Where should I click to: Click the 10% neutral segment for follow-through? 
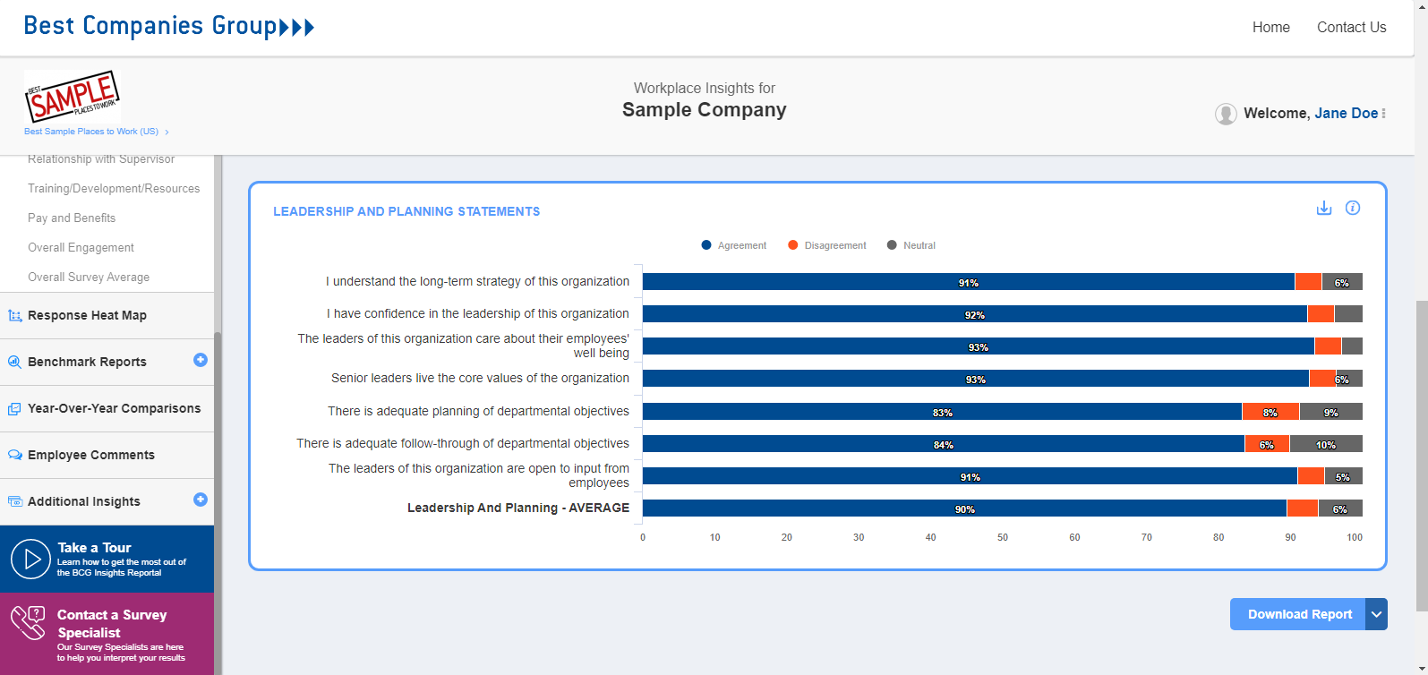click(x=1326, y=444)
